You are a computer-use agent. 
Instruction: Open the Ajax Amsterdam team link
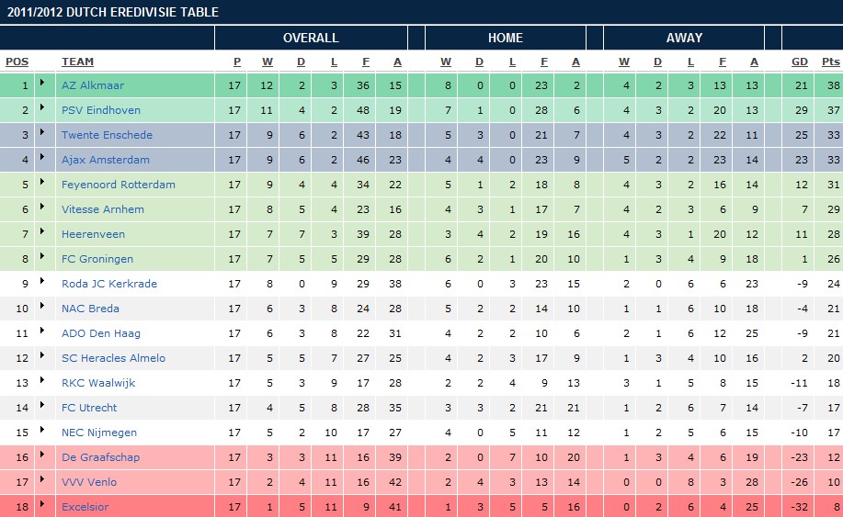click(x=107, y=160)
